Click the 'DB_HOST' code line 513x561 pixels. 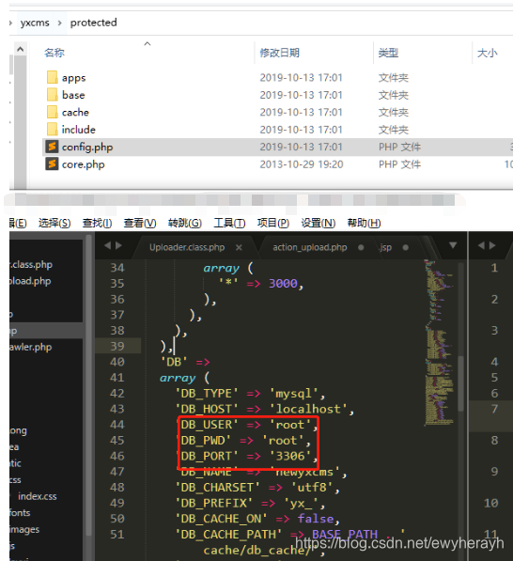(x=265, y=409)
